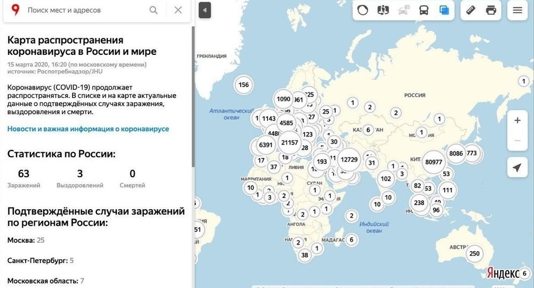Click the 96 cluster near Indonesia
This screenshot has width=534, height=288.
tap(436, 210)
